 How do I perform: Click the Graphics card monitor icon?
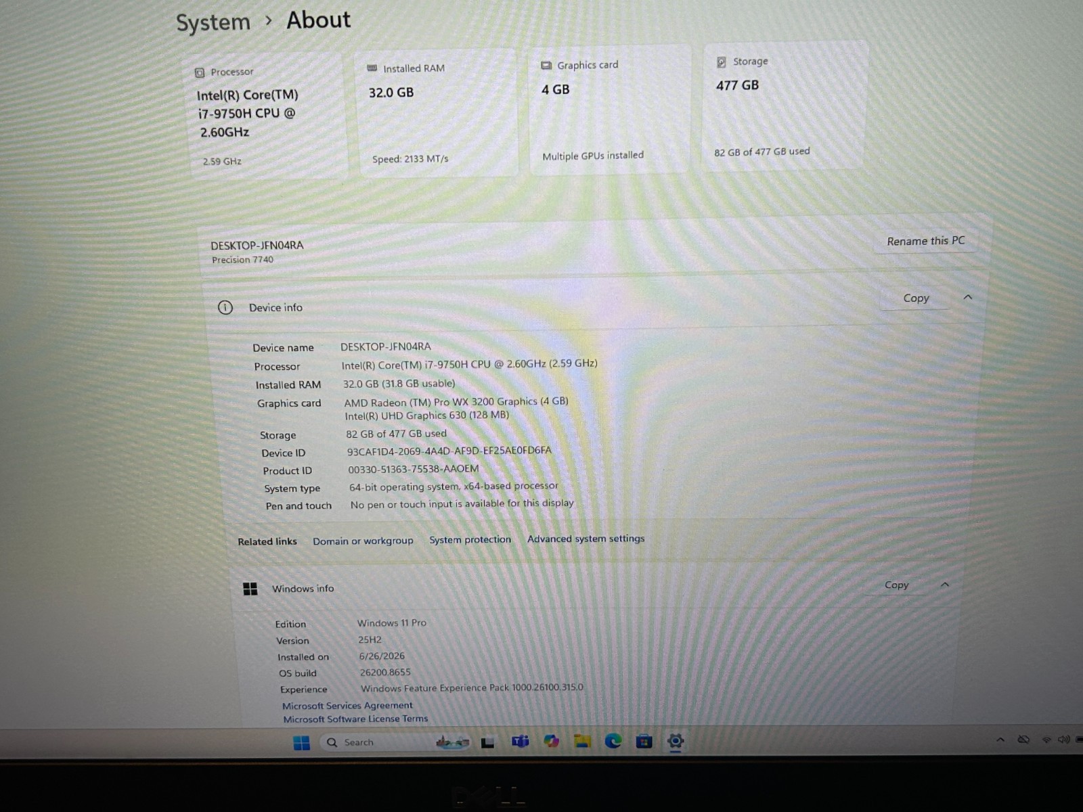pyautogui.click(x=546, y=66)
